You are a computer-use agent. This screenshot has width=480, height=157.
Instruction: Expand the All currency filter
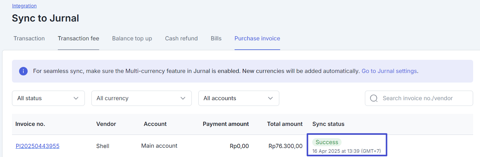pyautogui.click(x=142, y=98)
